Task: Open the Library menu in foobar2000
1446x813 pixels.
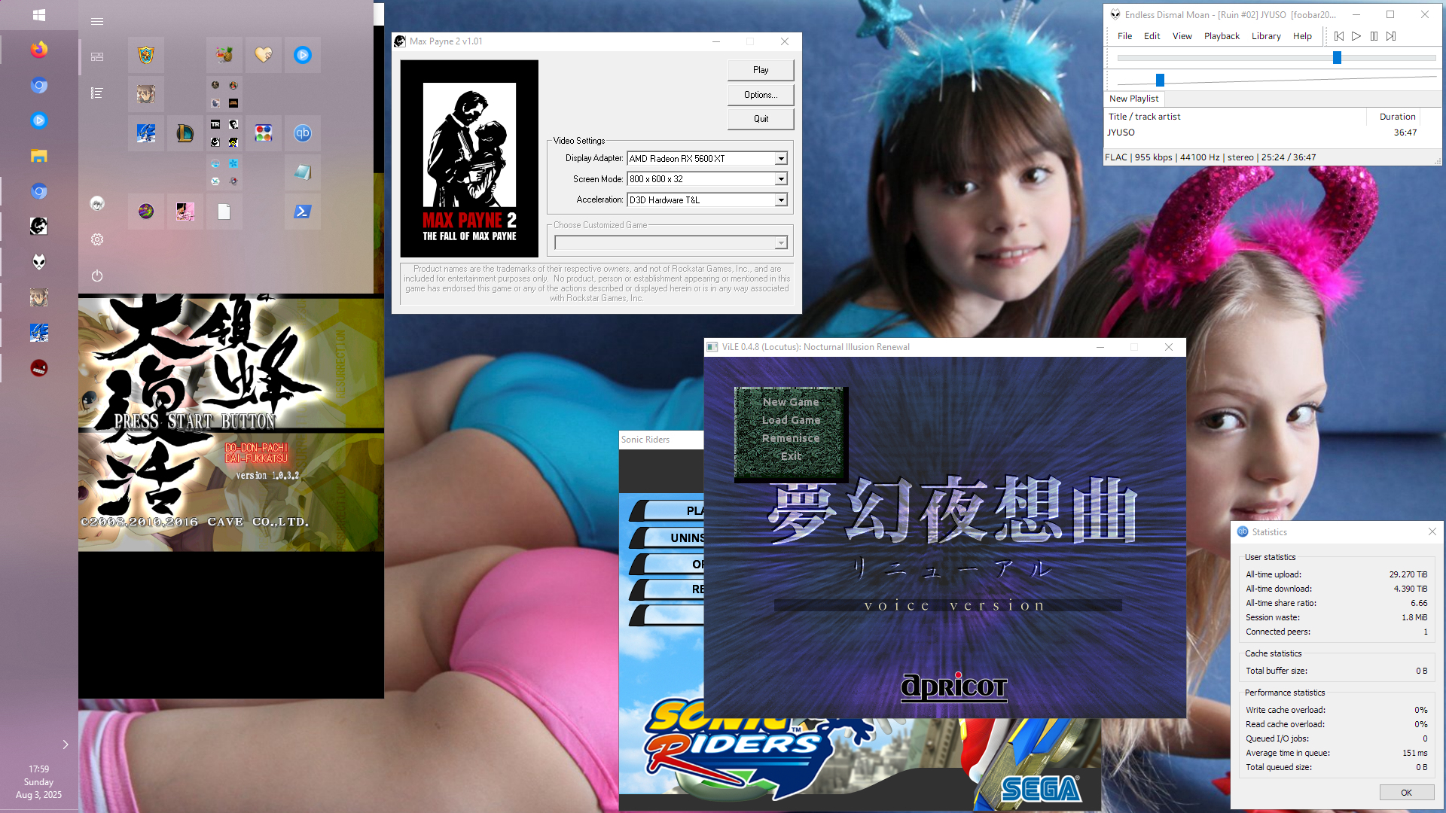Action: point(1265,36)
